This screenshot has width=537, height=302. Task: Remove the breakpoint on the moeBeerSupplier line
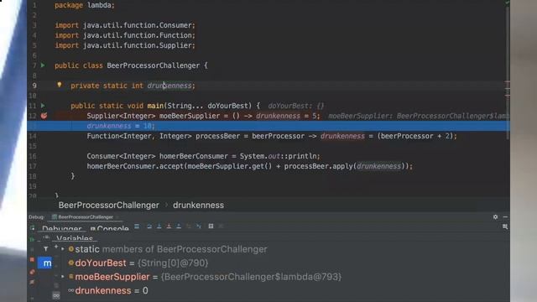44,116
